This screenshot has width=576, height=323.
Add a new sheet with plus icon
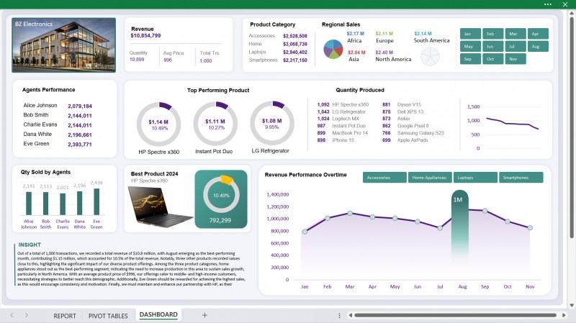tap(204, 315)
